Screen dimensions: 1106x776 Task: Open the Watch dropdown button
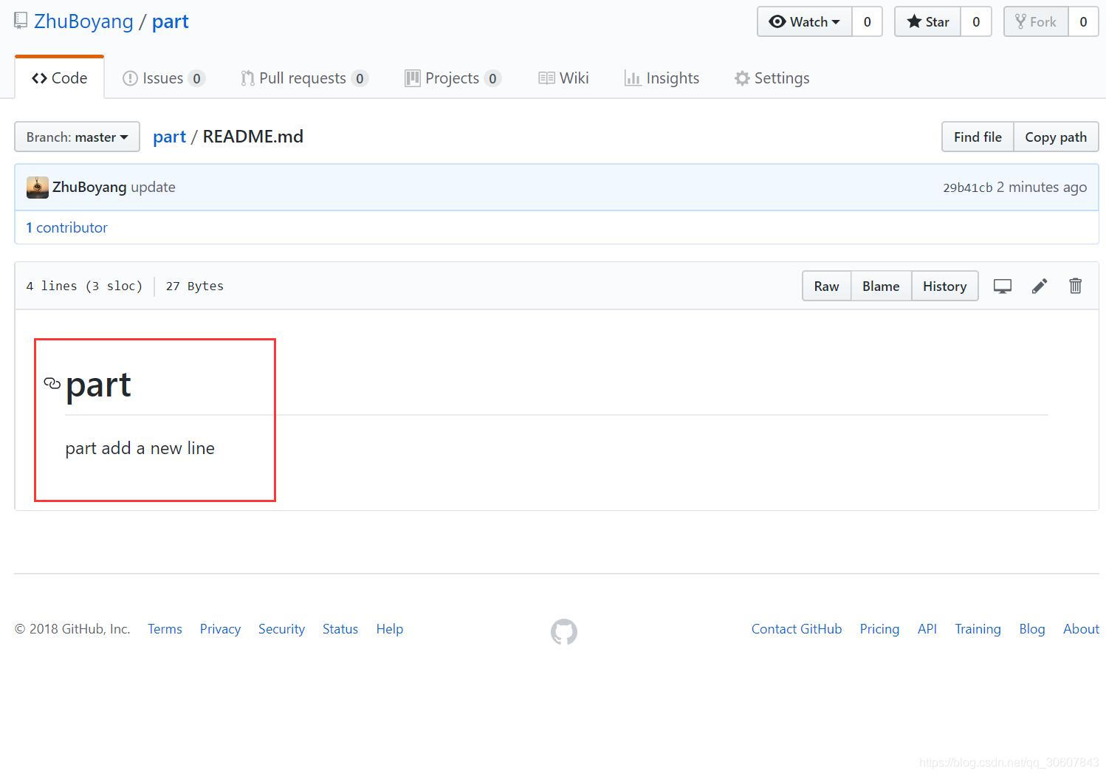tap(805, 21)
